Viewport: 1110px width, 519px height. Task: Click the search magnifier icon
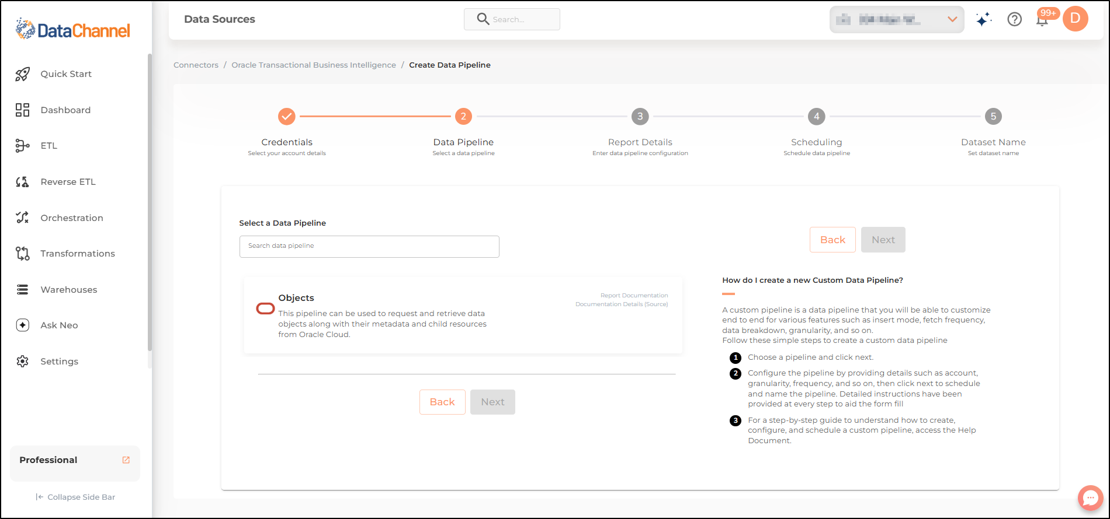click(x=483, y=19)
